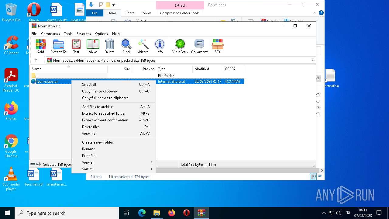Click the Extract To toolbar icon

58,47
